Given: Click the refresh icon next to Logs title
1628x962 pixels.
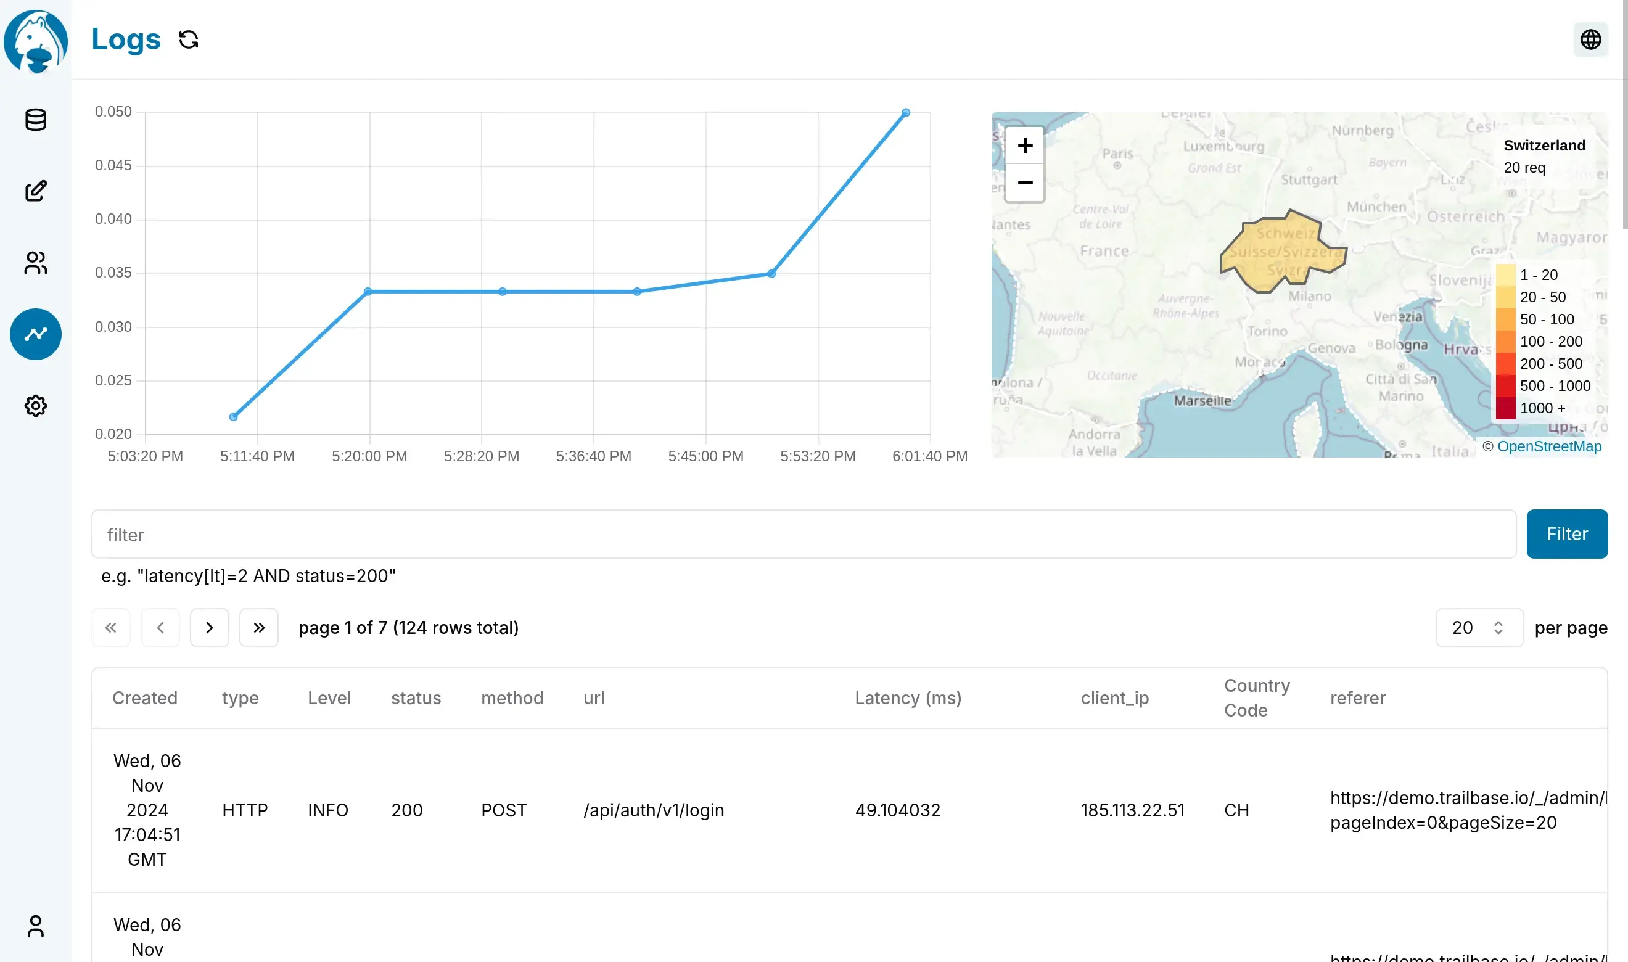Looking at the screenshot, I should tap(187, 39).
